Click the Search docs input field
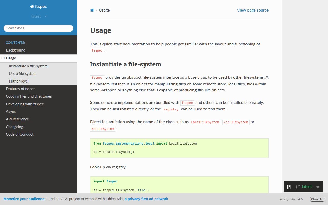 (x=38, y=28)
